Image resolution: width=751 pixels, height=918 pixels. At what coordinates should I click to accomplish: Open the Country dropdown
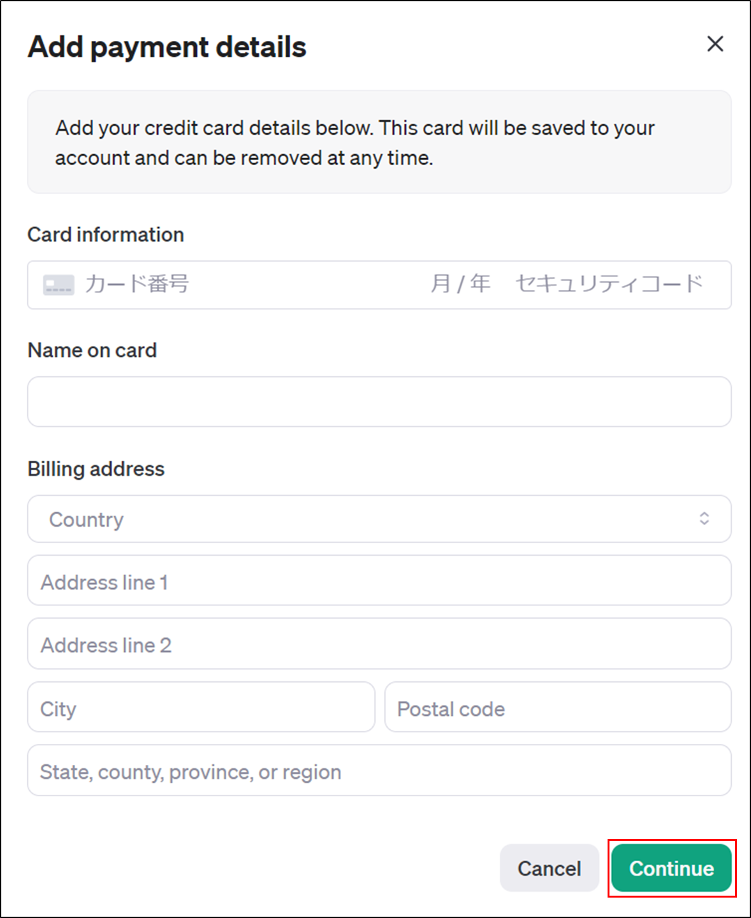coord(379,519)
